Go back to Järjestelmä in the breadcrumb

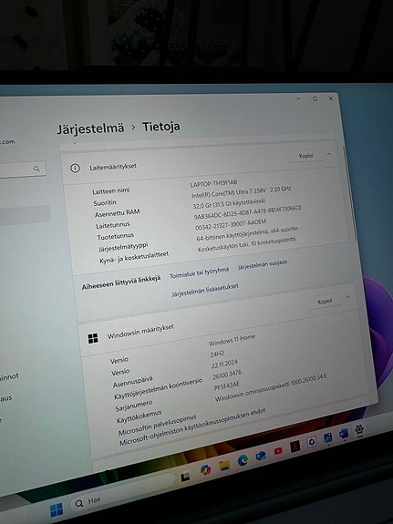click(90, 128)
